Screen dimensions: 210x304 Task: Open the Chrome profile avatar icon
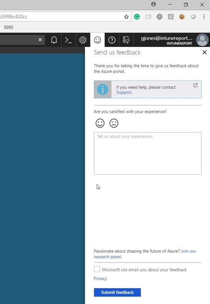[x=153, y=4]
